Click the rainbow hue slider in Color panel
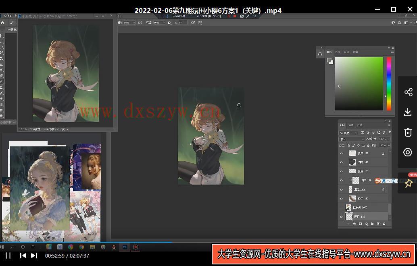417x266 pixels. [x=389, y=84]
